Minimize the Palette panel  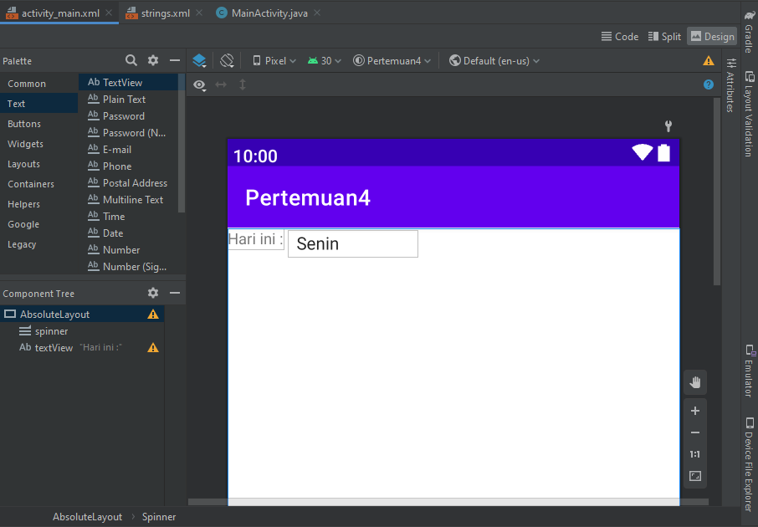[x=175, y=60]
